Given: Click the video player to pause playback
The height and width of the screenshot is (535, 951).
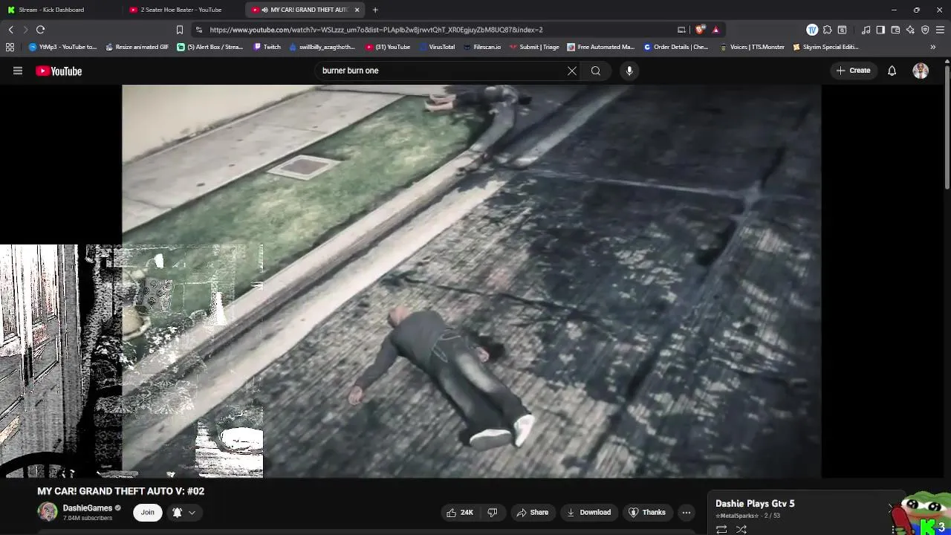Looking at the screenshot, I should 471,281.
